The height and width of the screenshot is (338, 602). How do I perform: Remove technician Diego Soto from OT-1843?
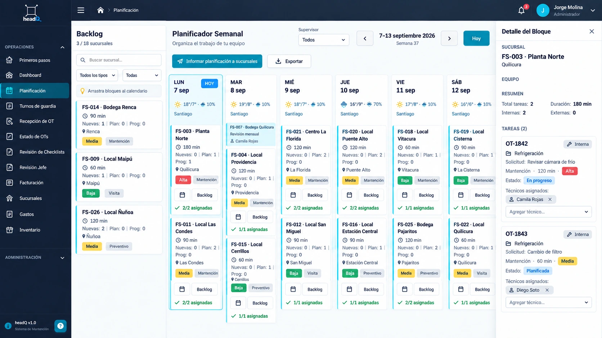pos(547,290)
